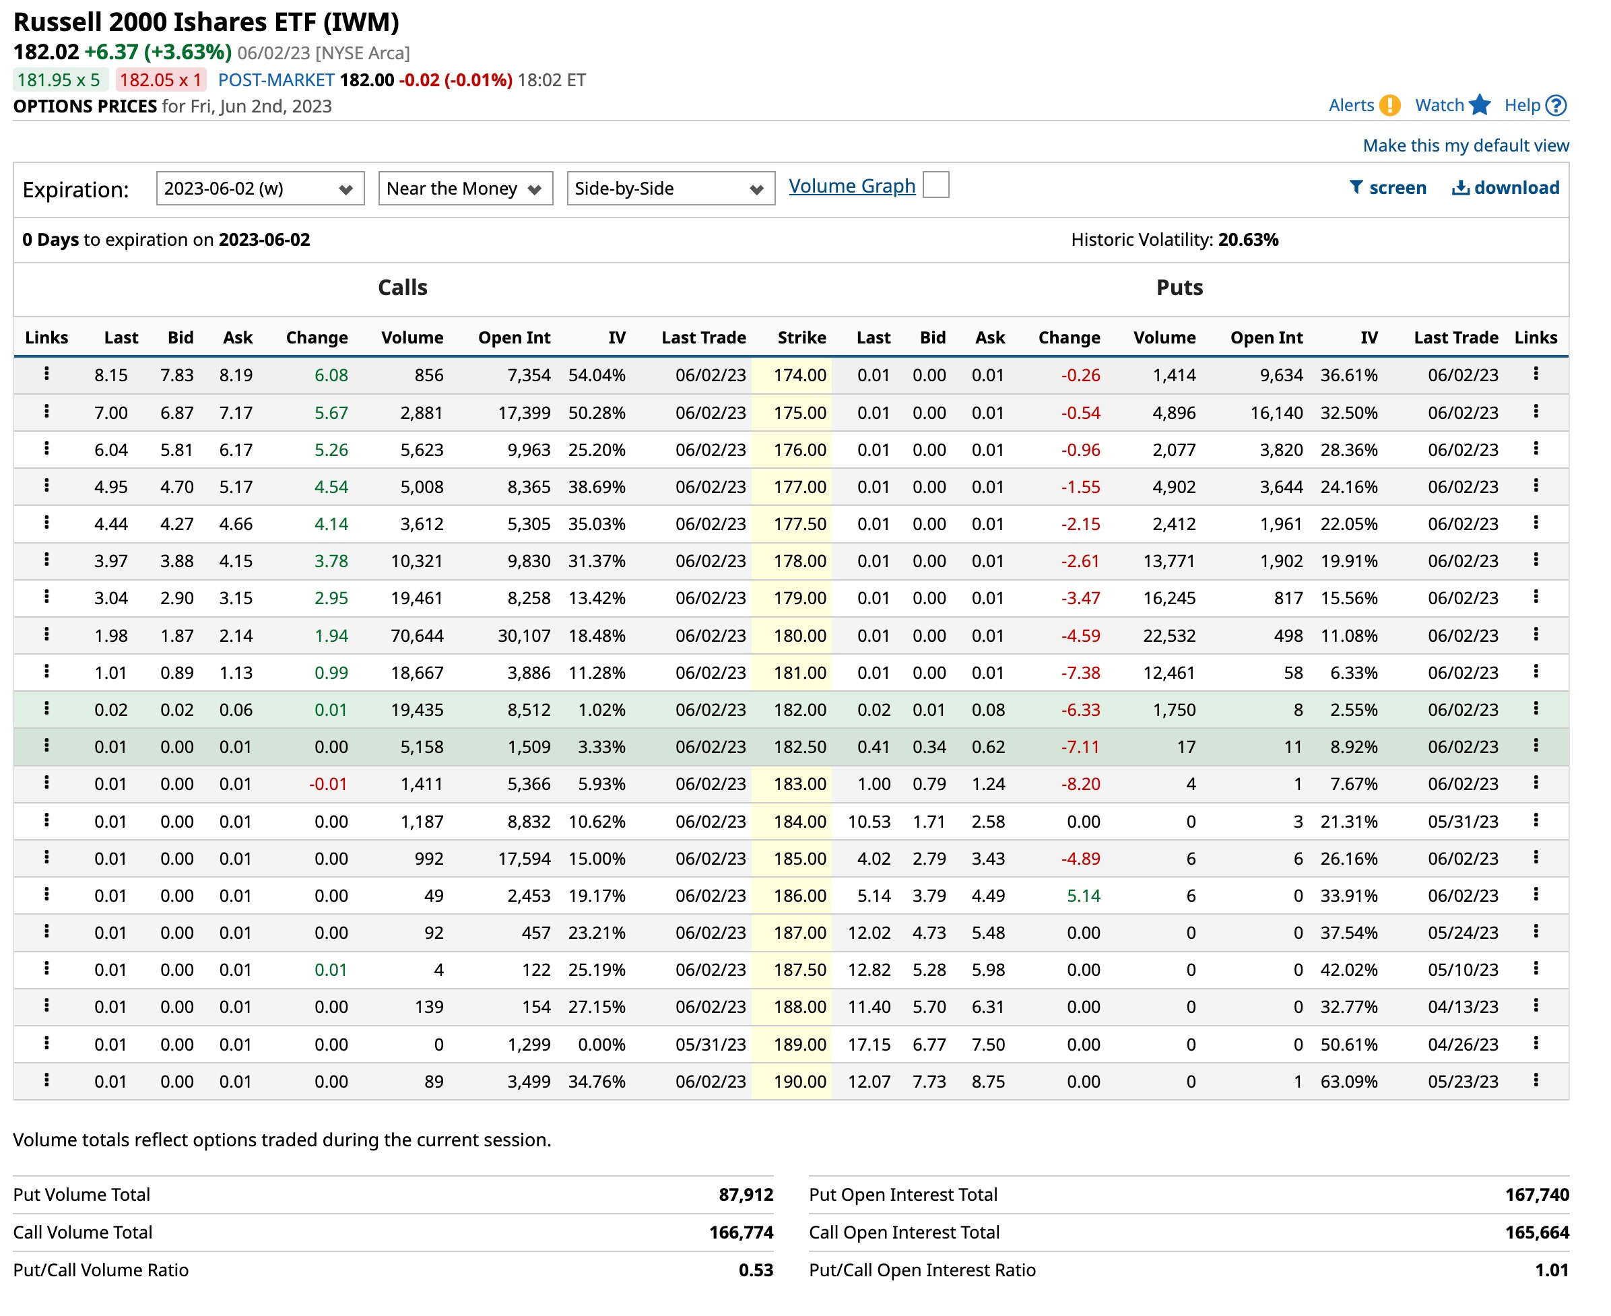
Task: Click the Help question mark icon
Action: pos(1556,105)
